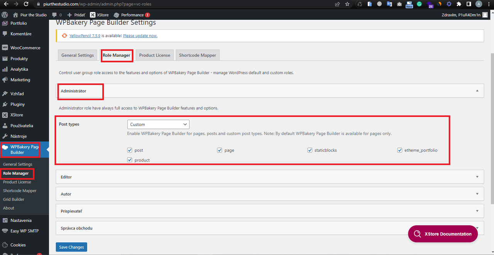This screenshot has height=255, width=494.
Task: Click the Save Changes button
Action: (x=71, y=247)
